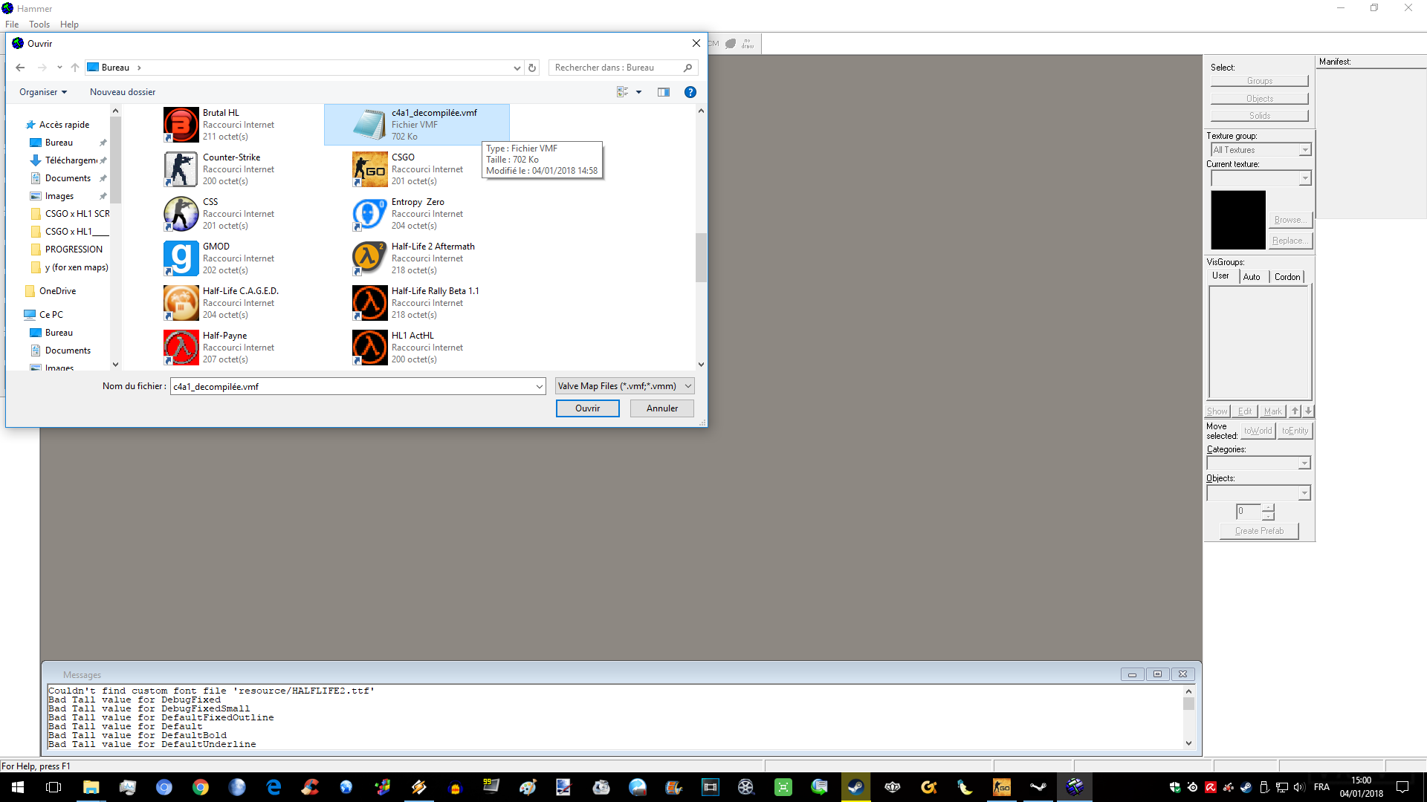Open the view options dropdown arrow
1427x802 pixels.
(x=638, y=92)
